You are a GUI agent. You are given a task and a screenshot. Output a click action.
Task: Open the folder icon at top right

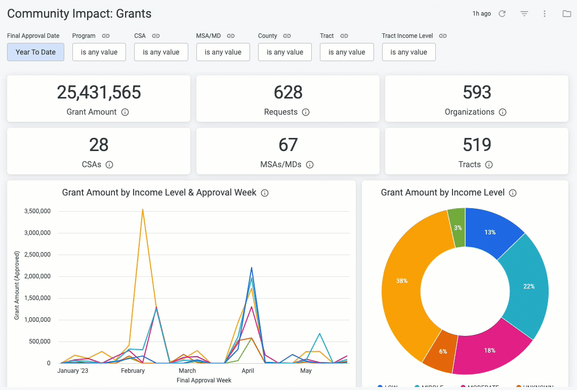567,14
